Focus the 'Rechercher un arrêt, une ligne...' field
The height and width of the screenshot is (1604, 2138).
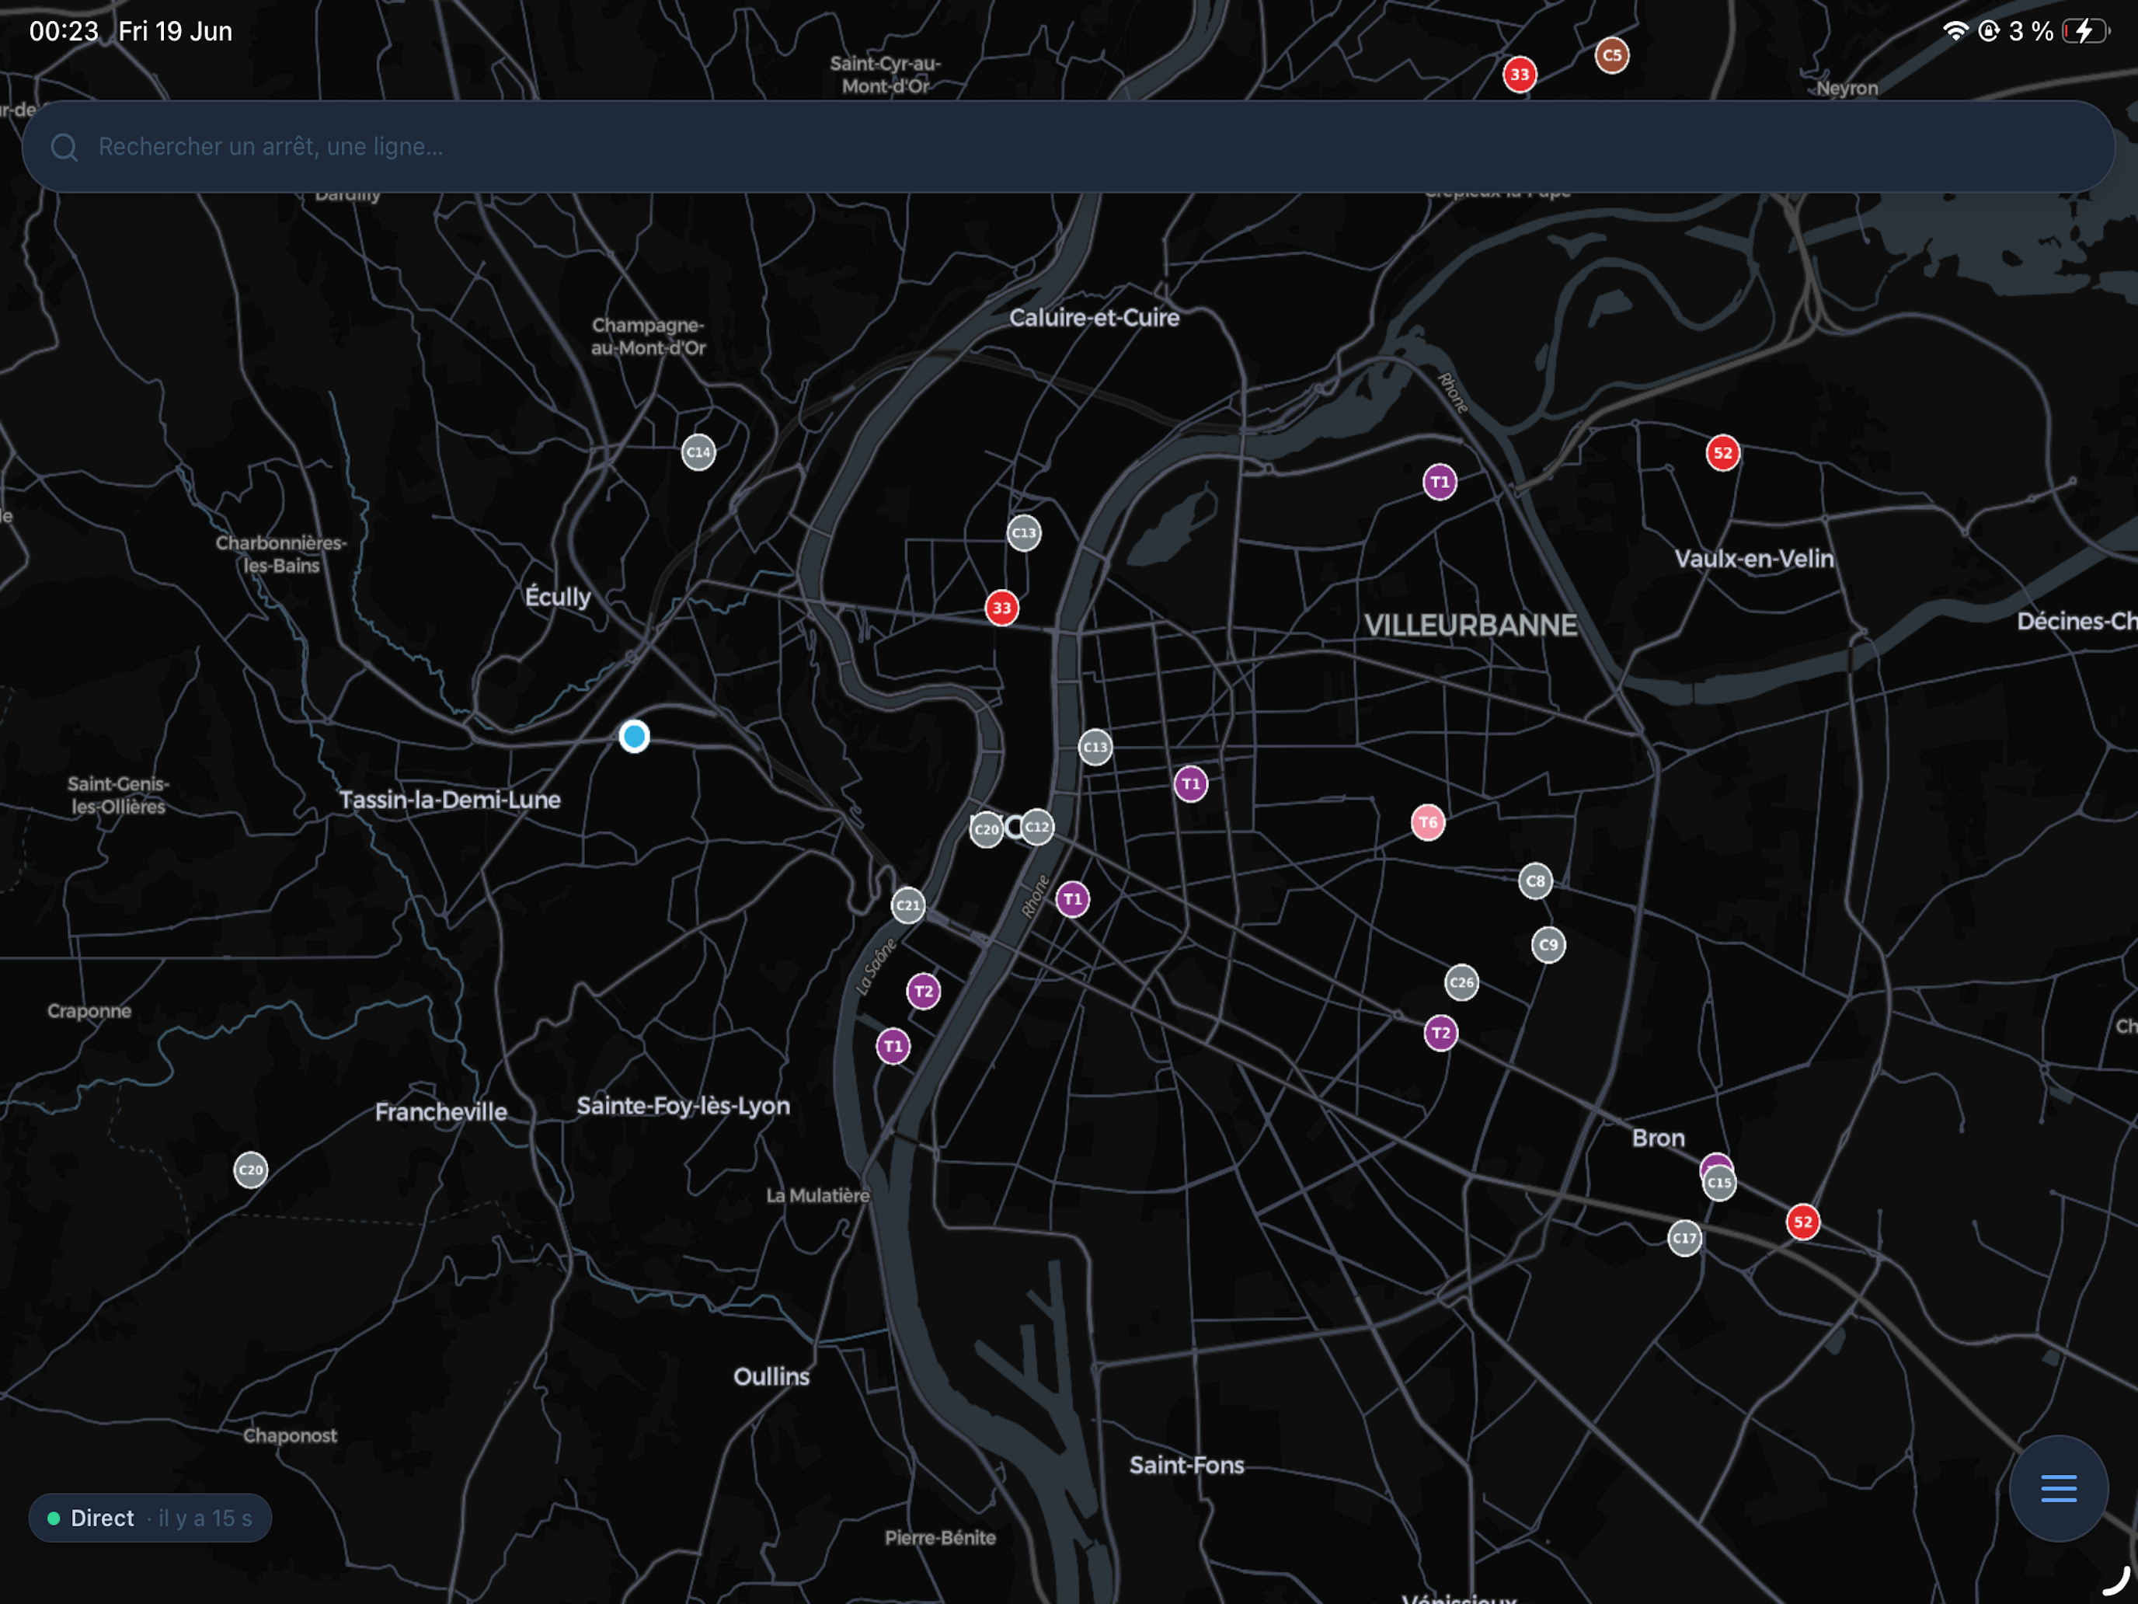(x=1067, y=147)
